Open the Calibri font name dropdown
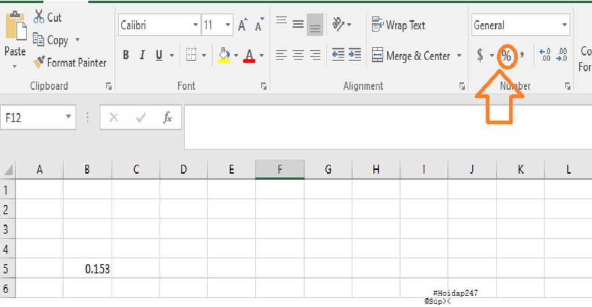The height and width of the screenshot is (307, 592). coord(195,25)
